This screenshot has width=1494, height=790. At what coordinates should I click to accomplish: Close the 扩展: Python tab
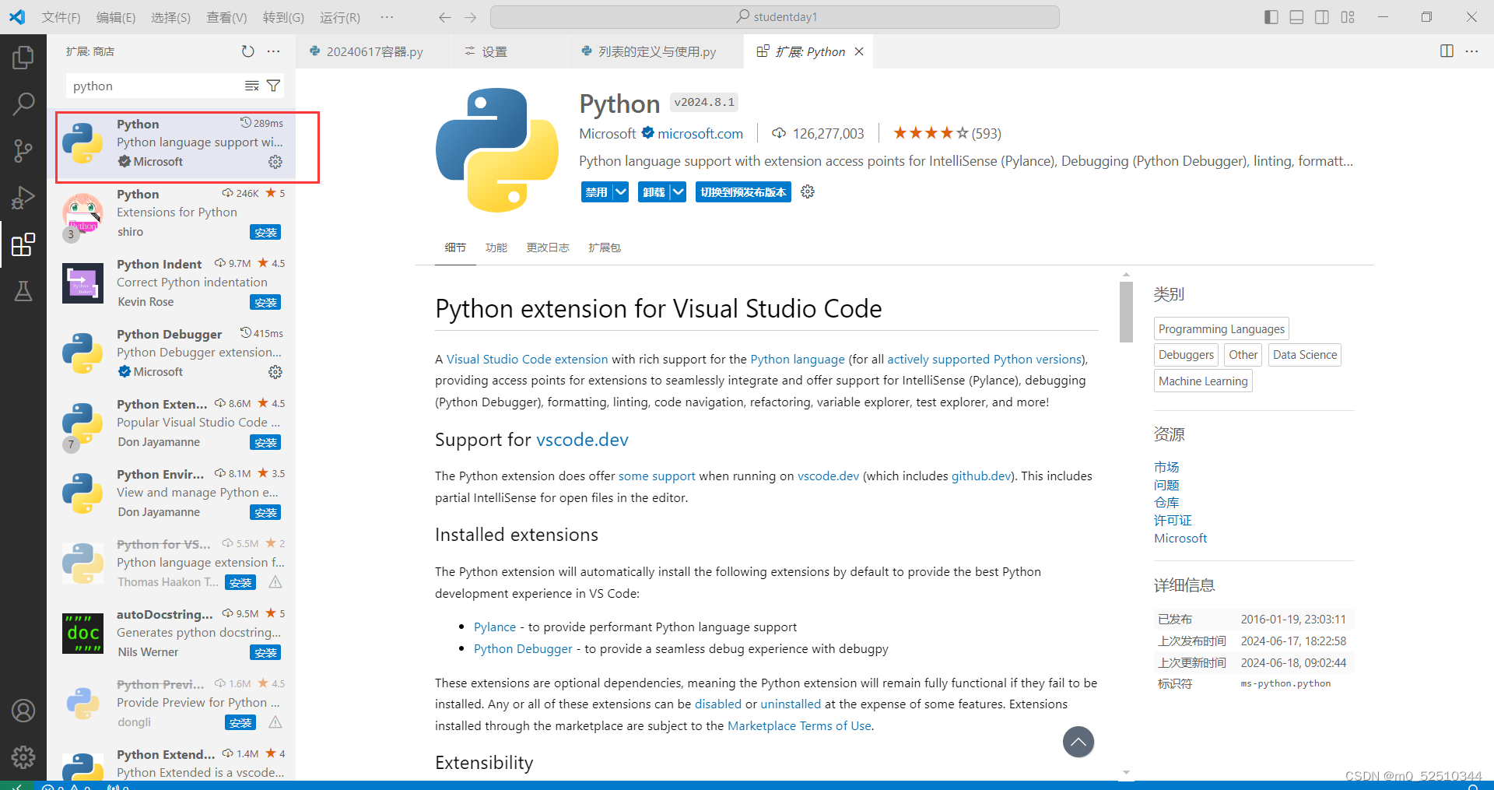coord(859,51)
